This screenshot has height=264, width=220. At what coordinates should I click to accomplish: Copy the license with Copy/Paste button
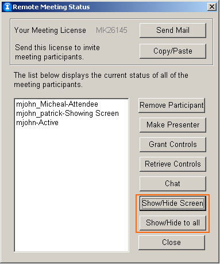tap(173, 51)
